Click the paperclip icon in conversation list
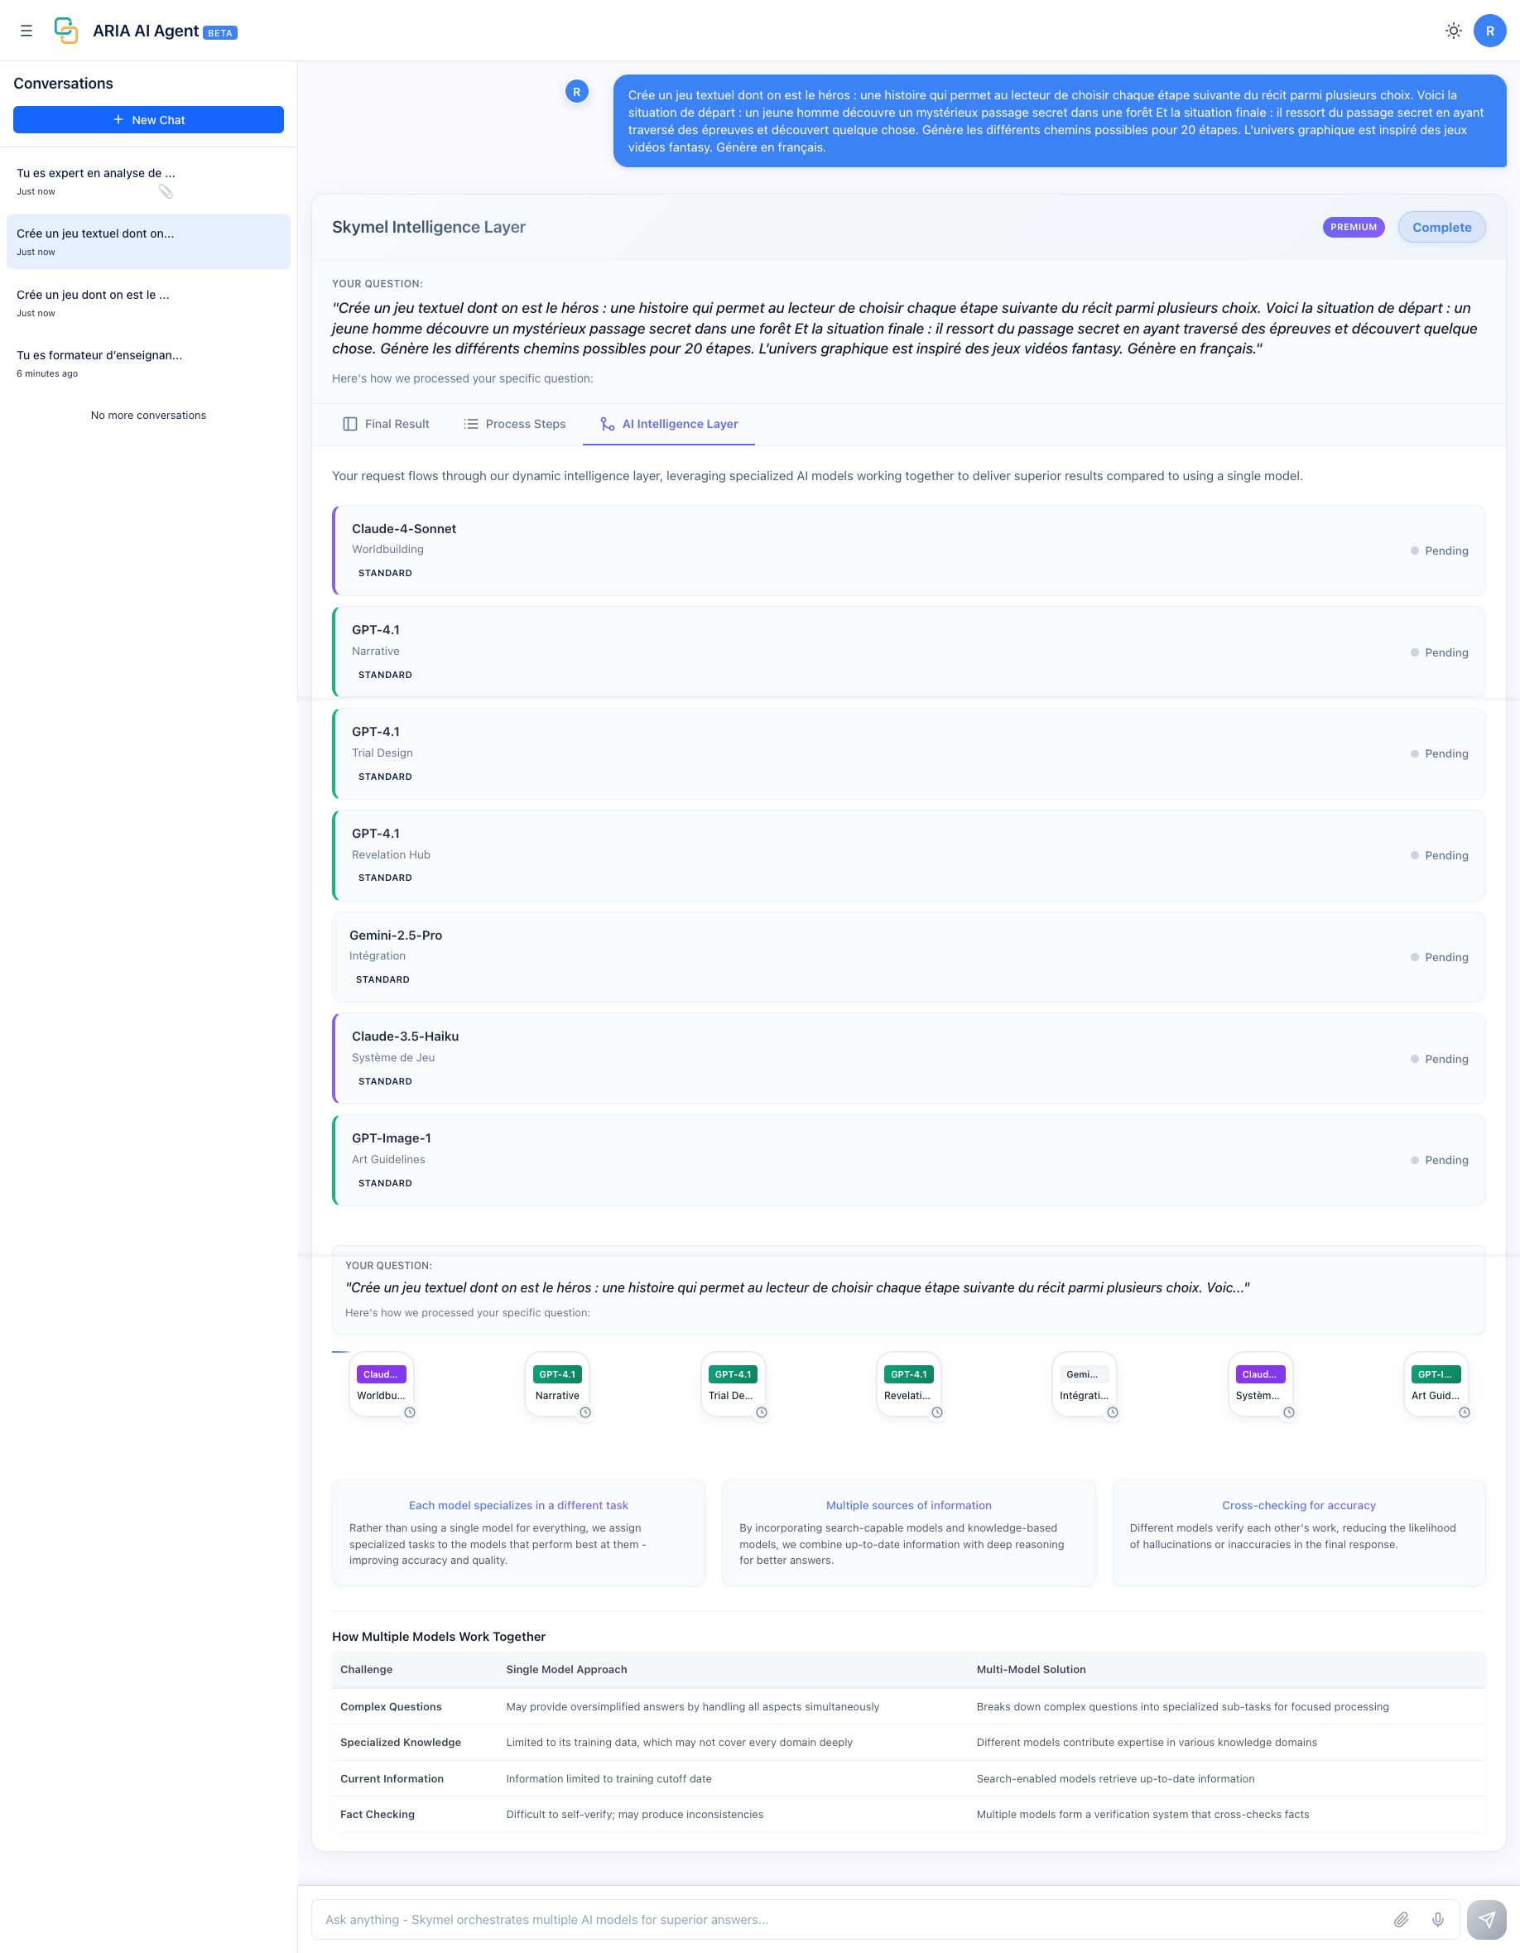Screen dimensions: 1520x1953 [x=166, y=191]
